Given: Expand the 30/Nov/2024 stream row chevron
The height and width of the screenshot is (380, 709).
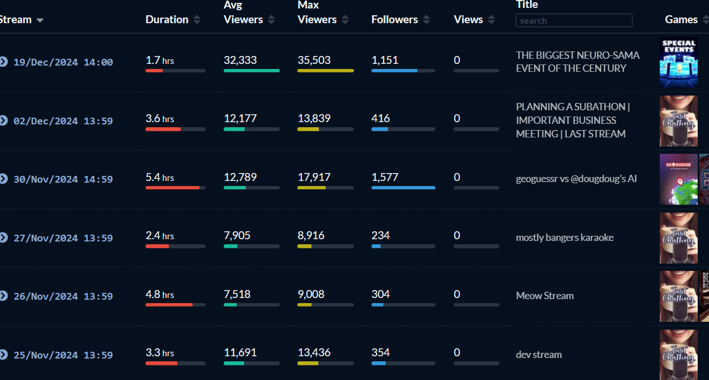Looking at the screenshot, I should pyautogui.click(x=3, y=179).
